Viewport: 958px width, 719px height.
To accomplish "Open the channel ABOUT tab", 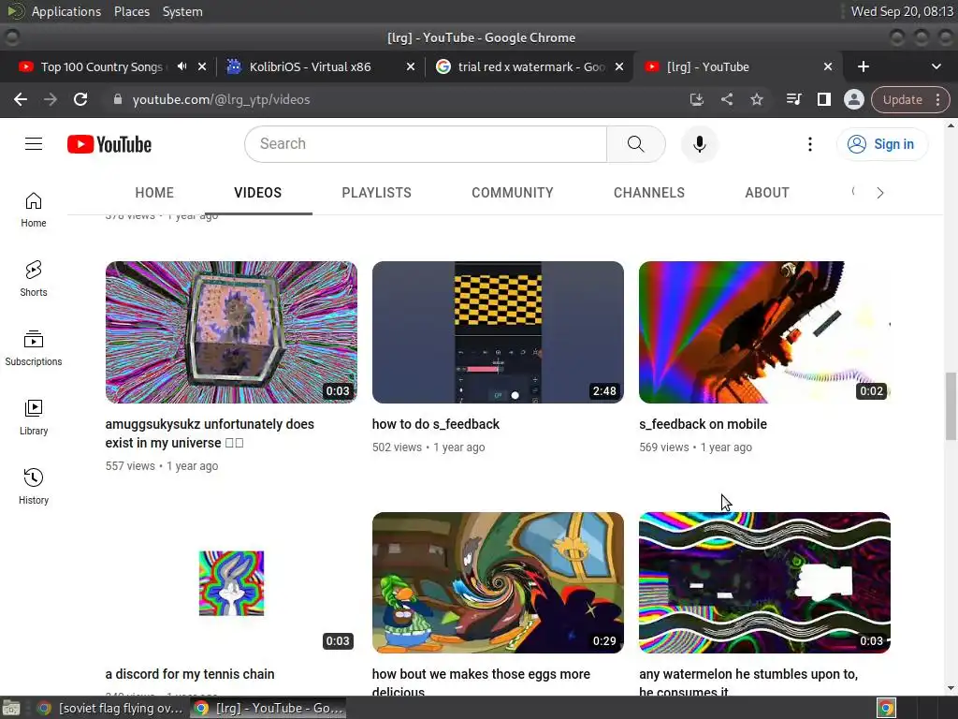I will click(767, 193).
